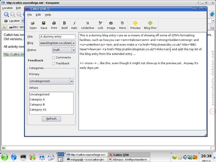This screenshot has height=162, width=216.
Task: Click the More toolbar icon
Action: [122, 23]
